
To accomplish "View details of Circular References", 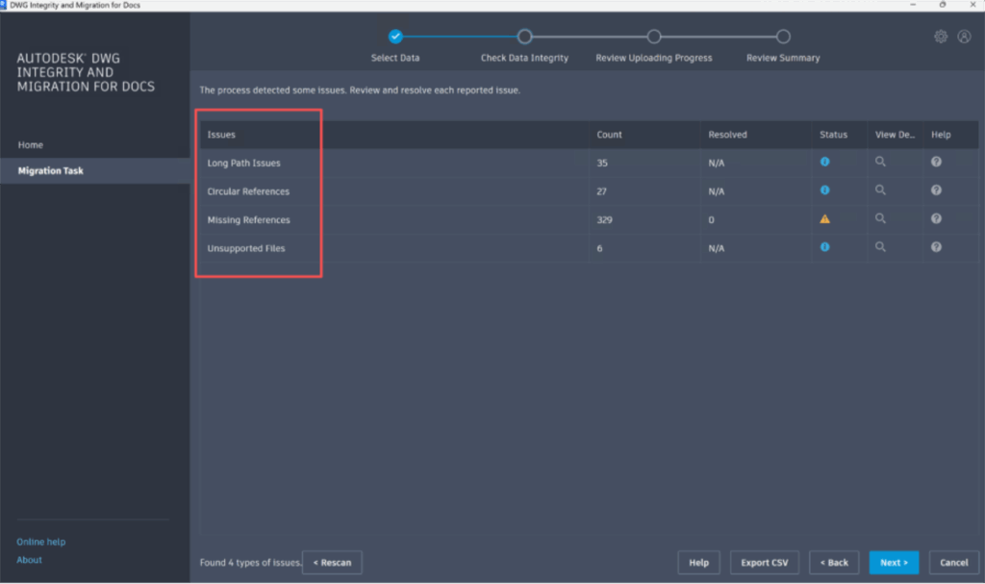I will (880, 190).
